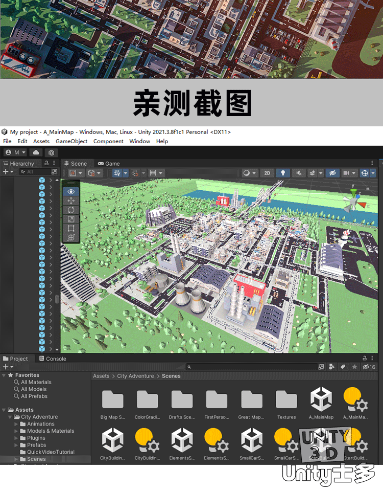Select the Rotate tool in scene overlay

[x=71, y=210]
